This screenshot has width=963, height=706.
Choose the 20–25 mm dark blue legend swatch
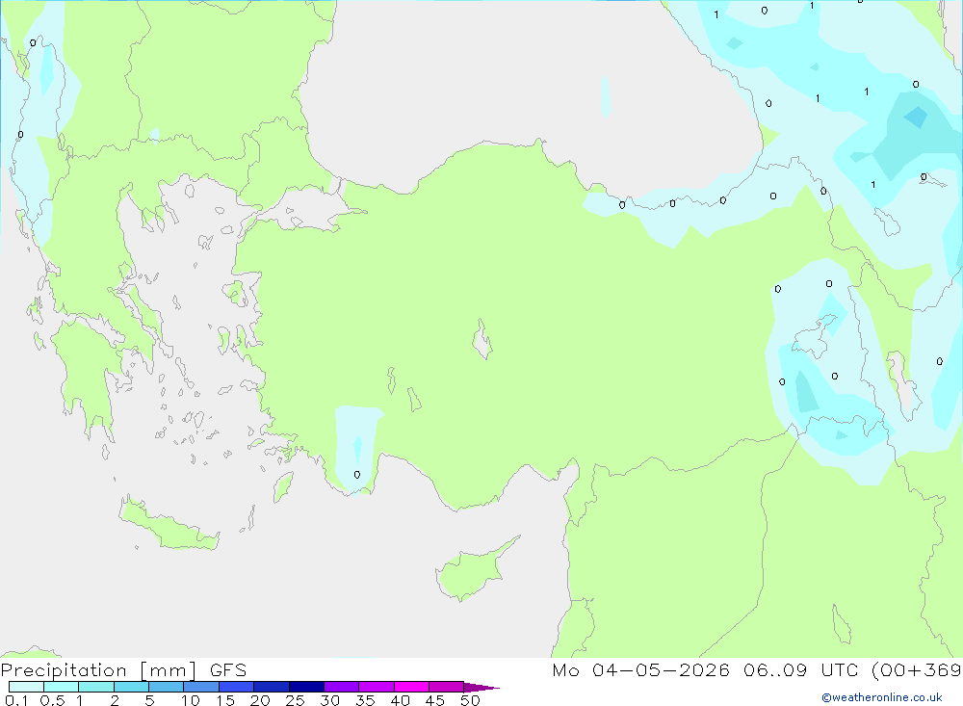click(x=272, y=687)
